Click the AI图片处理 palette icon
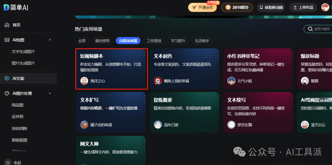Screen dimensions: 332x165 (7, 93)
